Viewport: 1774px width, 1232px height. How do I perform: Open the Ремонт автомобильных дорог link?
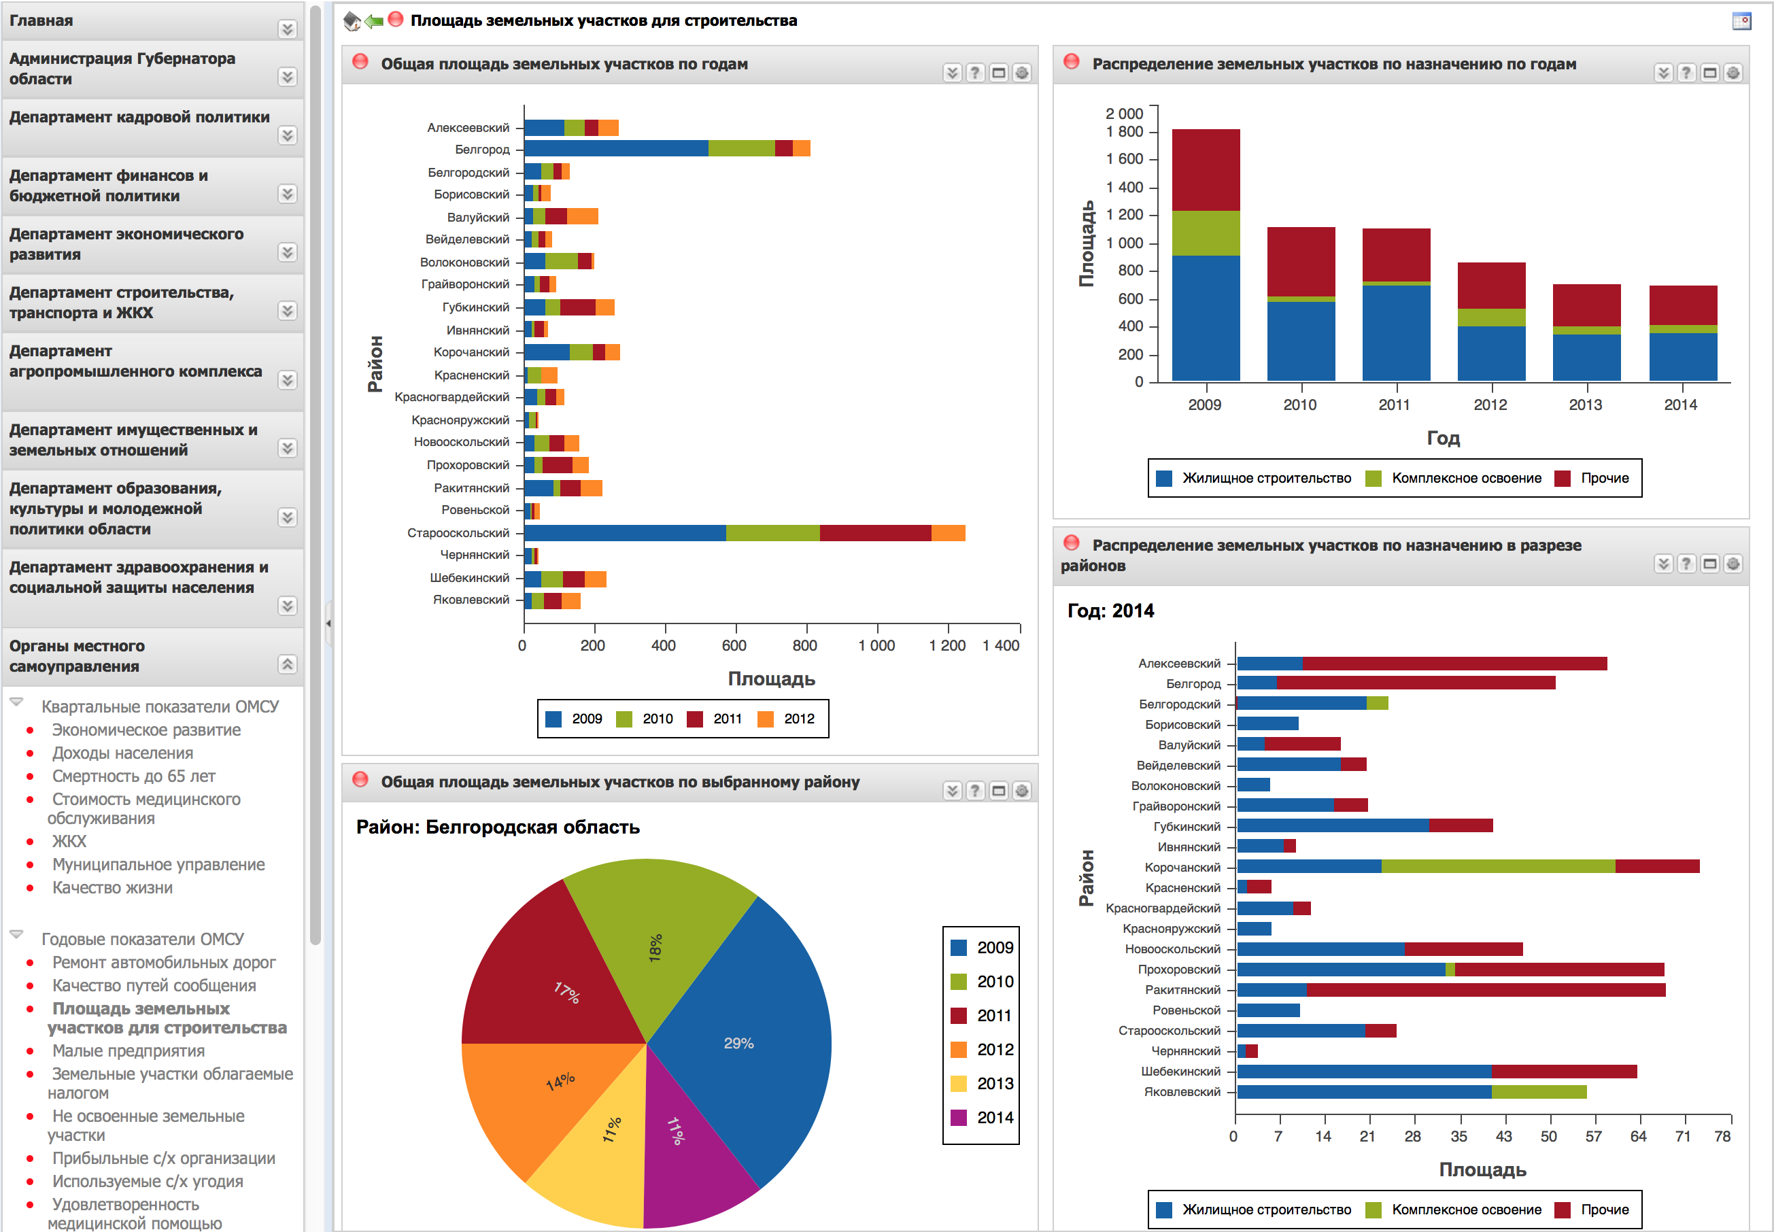[164, 963]
